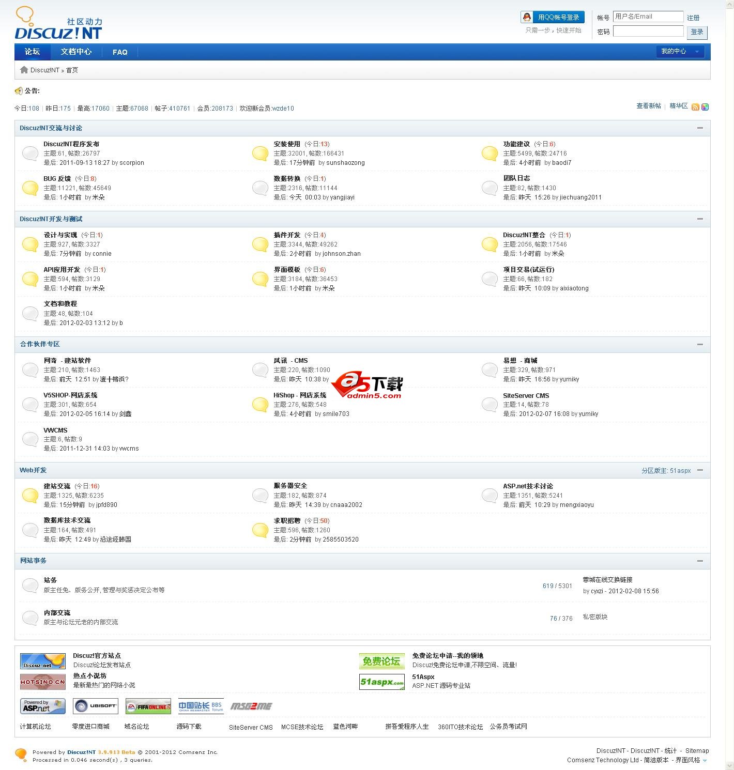Click the 团队日志 forum bubble icon
Image resolution: width=734 pixels, height=770 pixels.
point(490,188)
